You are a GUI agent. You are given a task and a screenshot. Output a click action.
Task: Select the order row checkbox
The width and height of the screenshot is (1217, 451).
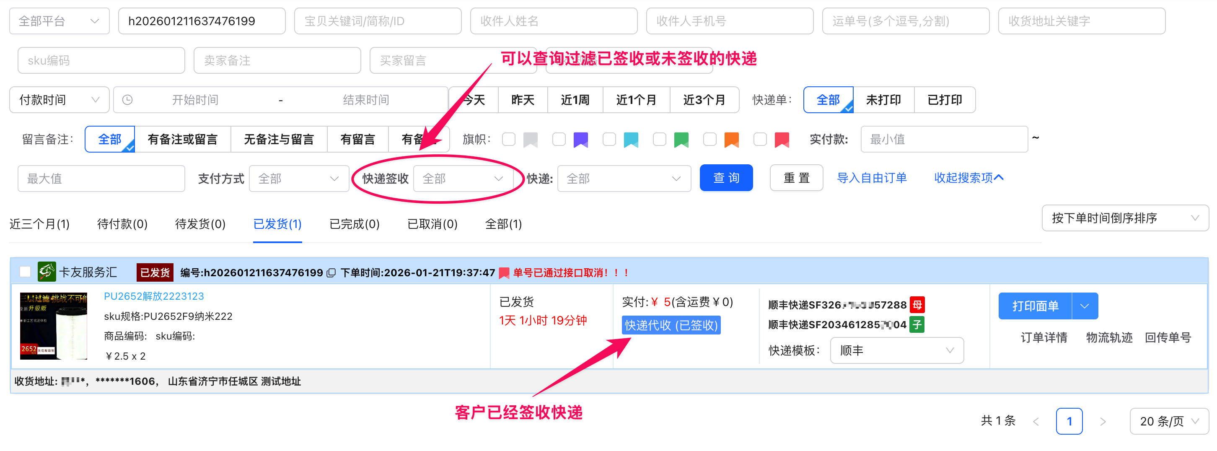click(25, 272)
